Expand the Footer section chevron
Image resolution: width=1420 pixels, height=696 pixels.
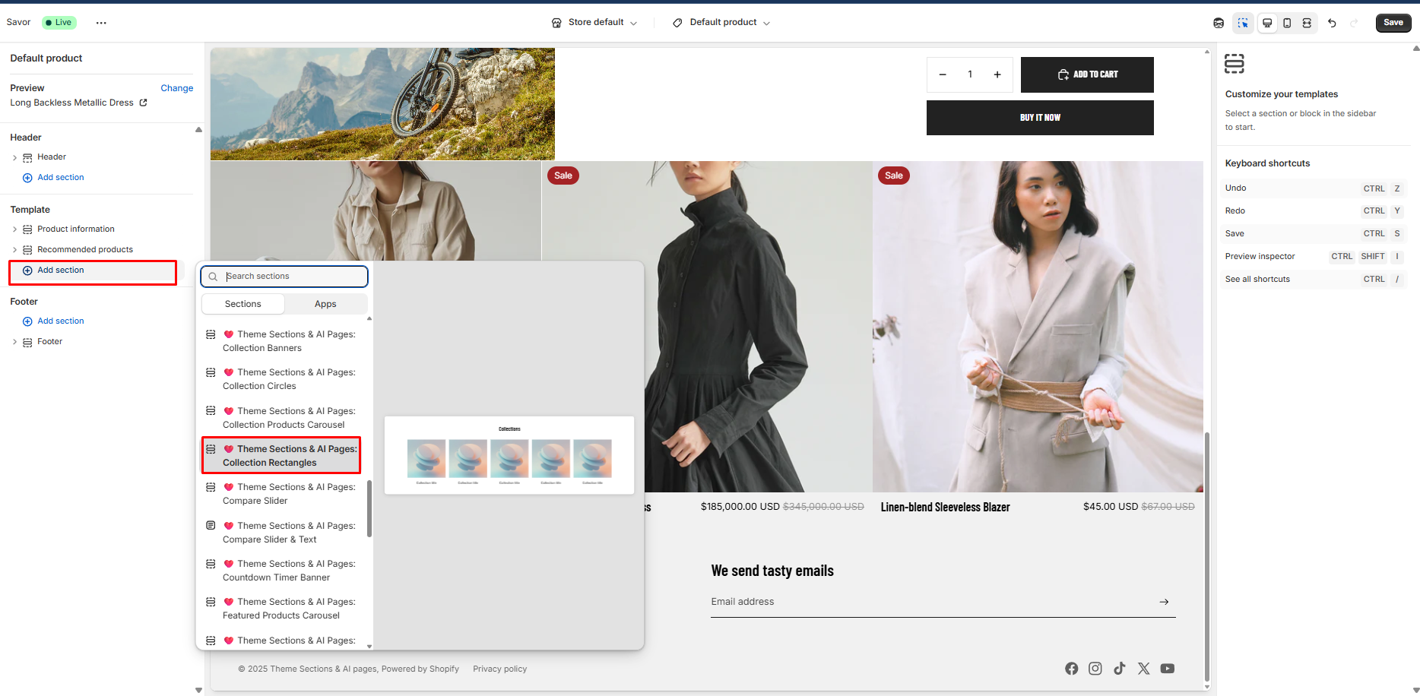(x=14, y=342)
